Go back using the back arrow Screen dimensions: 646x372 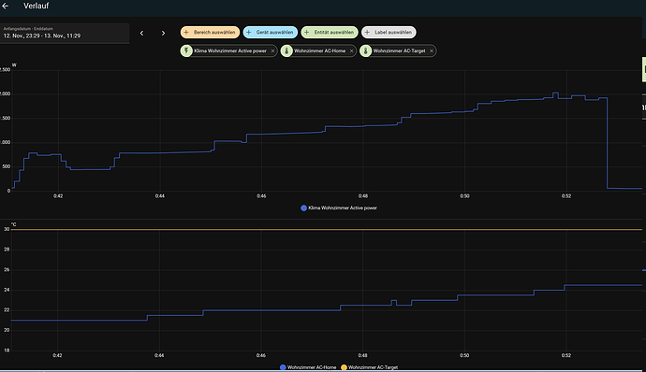(x=6, y=6)
